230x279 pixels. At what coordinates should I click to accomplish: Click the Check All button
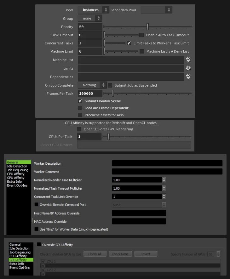[x=95, y=254]
